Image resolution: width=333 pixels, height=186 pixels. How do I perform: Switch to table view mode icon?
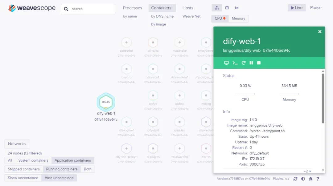point(227,8)
